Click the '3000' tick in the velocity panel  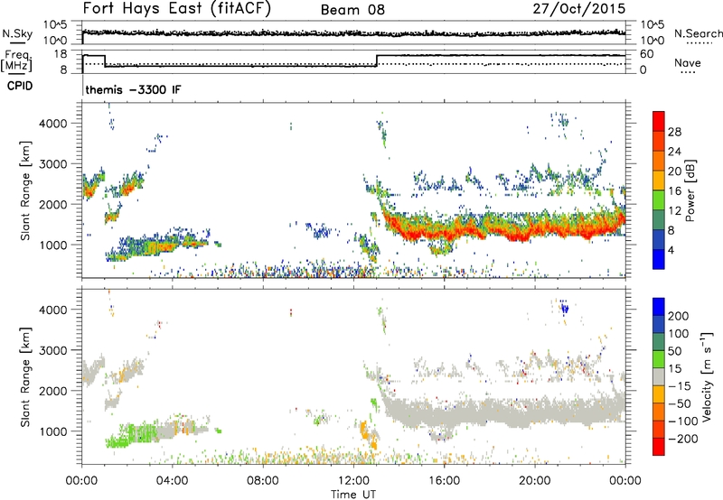point(52,350)
